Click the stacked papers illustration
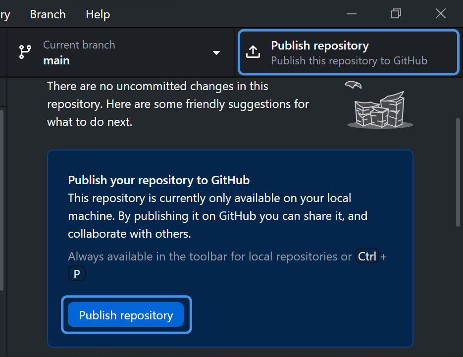This screenshot has height=357, width=463. 380,111
